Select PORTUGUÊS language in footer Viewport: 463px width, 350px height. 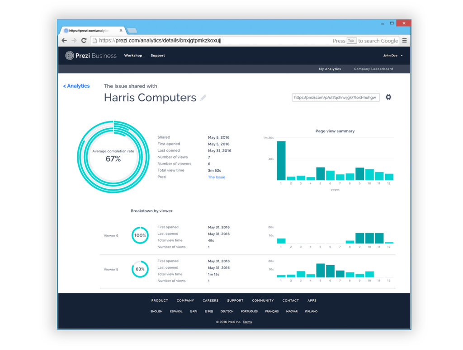[x=249, y=311]
